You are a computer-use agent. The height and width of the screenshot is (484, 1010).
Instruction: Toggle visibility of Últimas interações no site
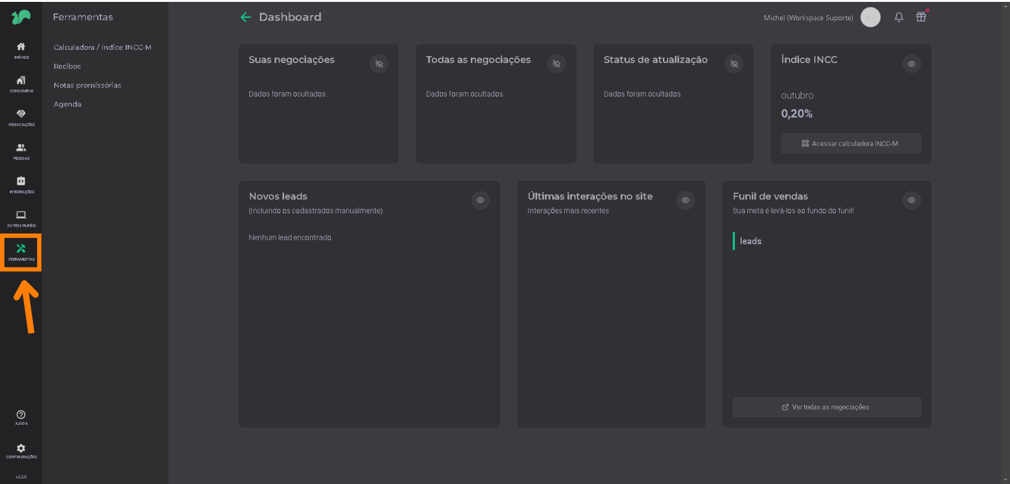coord(686,200)
